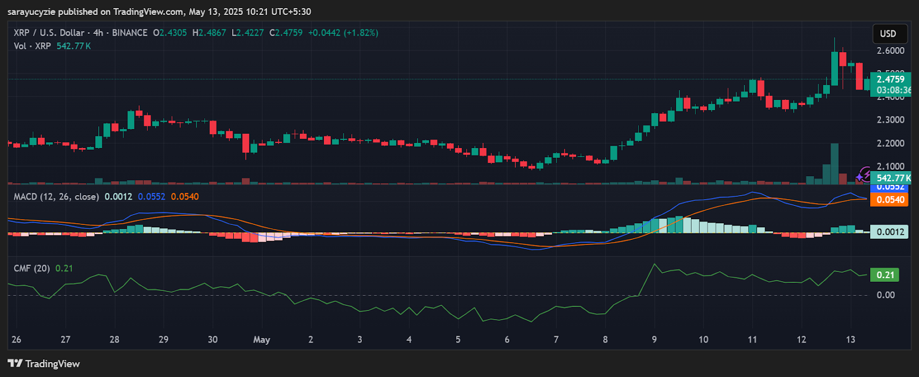Image resolution: width=919 pixels, height=377 pixels.
Task: Select the MACD (12, 26, close) legend
Action: [x=56, y=196]
